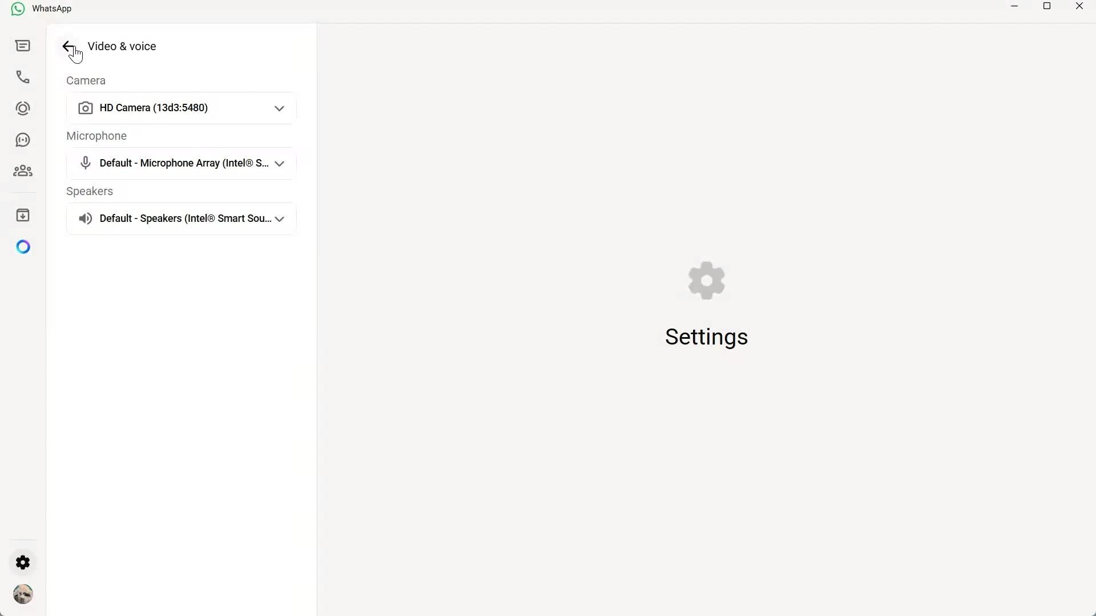Open Meta AI assistant

(x=23, y=246)
